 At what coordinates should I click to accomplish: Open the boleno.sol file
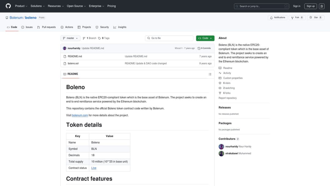pos(73,64)
